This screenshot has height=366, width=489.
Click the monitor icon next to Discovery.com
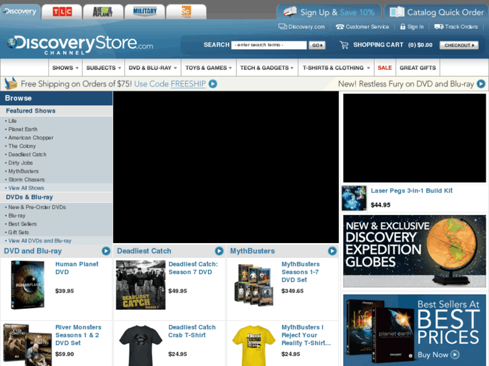283,27
